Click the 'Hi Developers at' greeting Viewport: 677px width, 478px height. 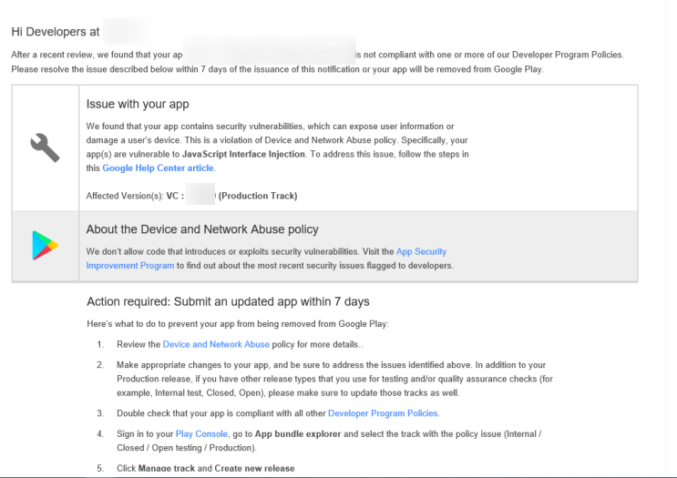[x=56, y=32]
